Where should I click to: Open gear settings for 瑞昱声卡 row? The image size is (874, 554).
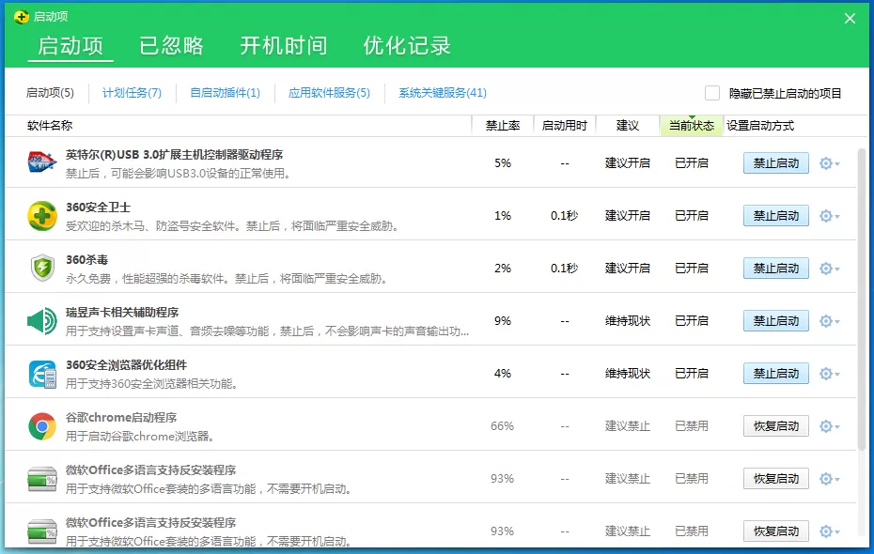(830, 321)
